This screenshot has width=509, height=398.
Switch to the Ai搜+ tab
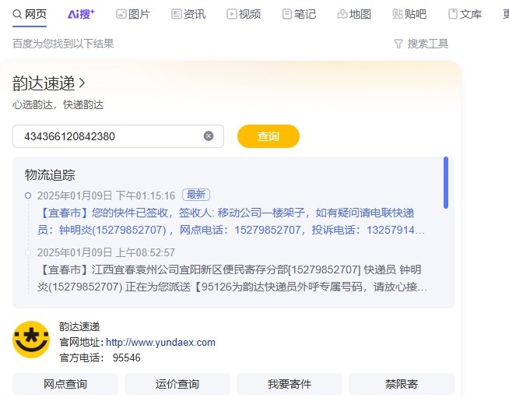click(x=81, y=14)
